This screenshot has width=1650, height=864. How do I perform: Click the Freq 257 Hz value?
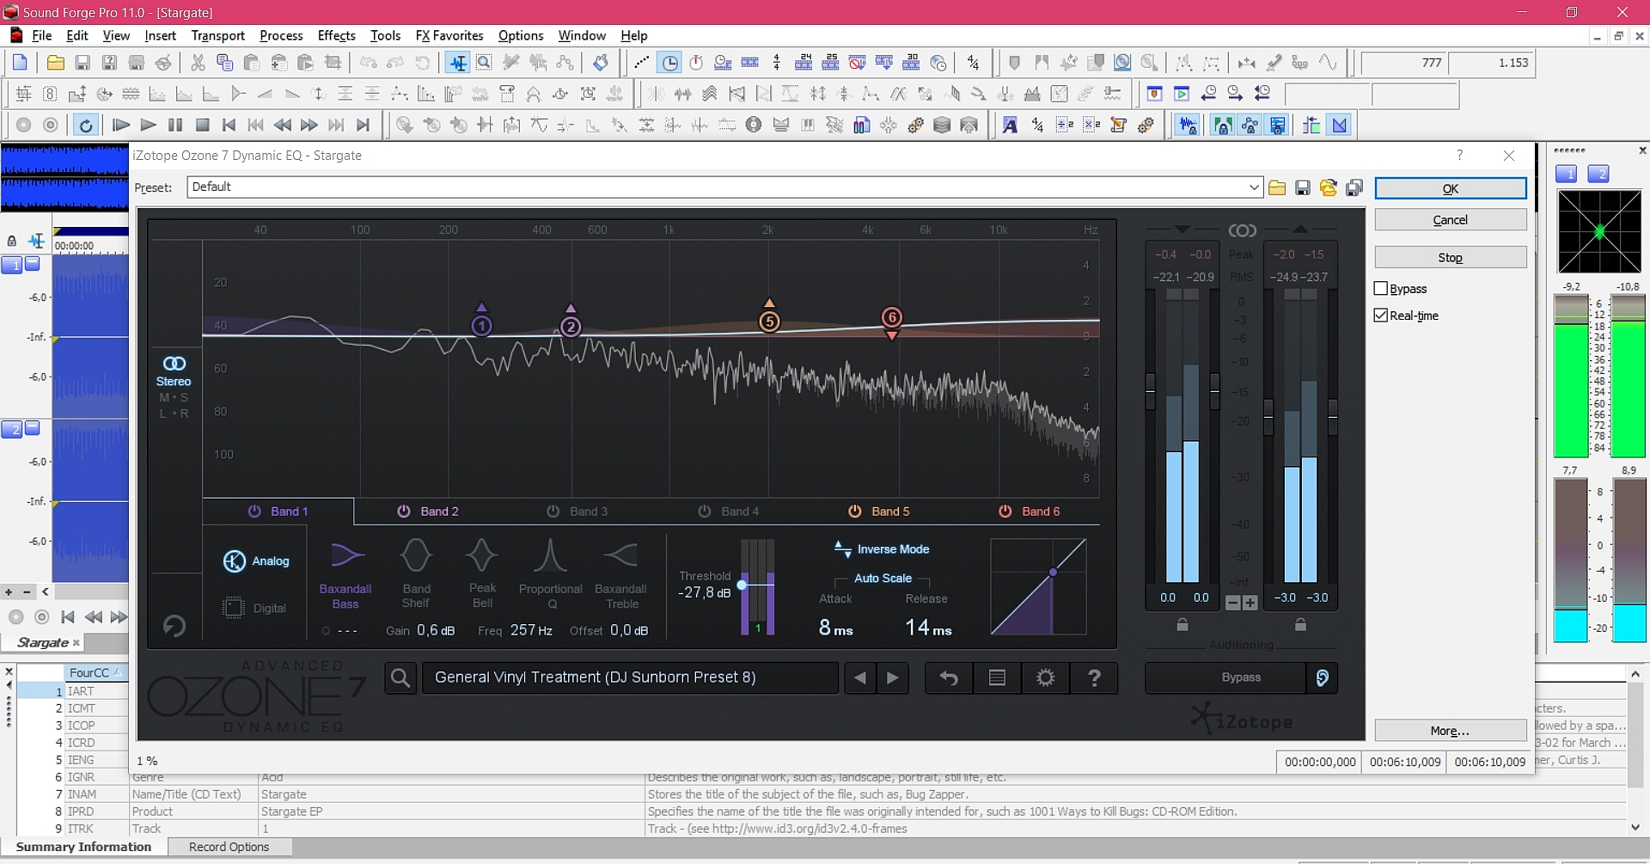pyautogui.click(x=530, y=630)
